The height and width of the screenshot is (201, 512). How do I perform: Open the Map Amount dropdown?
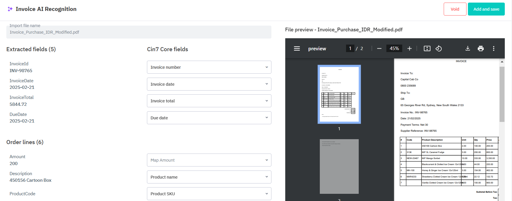tap(209, 160)
